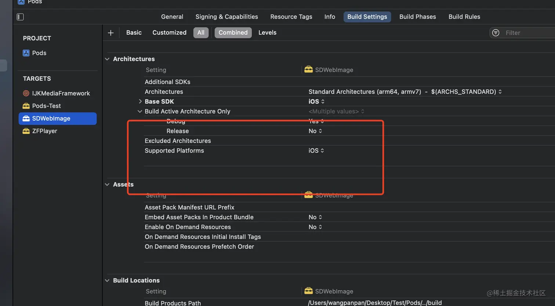This screenshot has width=555, height=306.
Task: Select the Combined view mode
Action: (233, 33)
